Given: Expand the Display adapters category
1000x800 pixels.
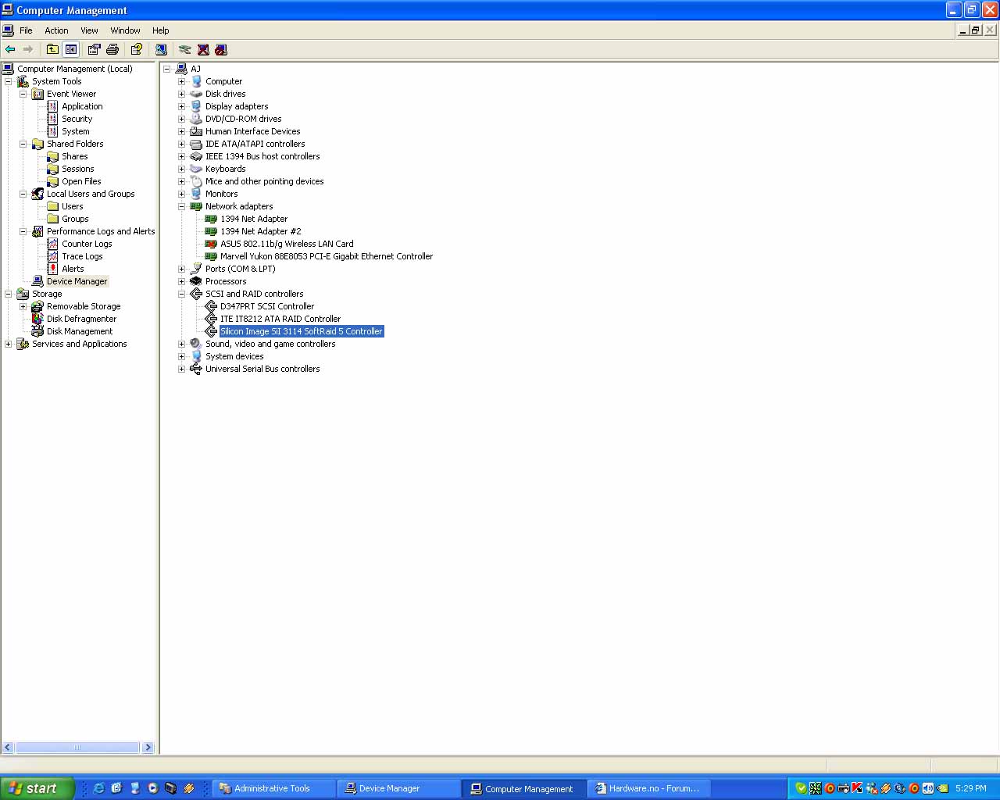Looking at the screenshot, I should click(x=182, y=106).
